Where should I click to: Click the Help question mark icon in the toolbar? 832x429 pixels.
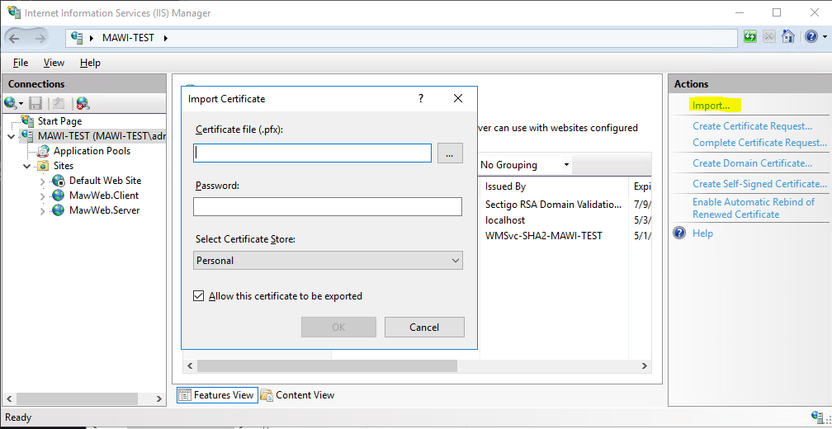point(811,37)
